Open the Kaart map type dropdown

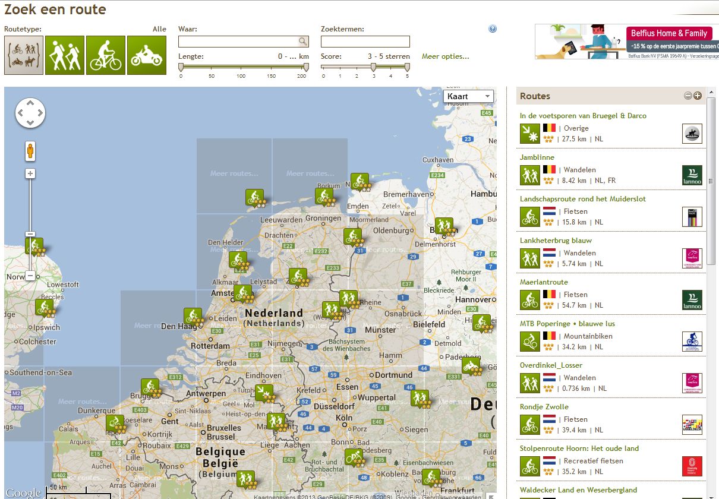(x=468, y=96)
